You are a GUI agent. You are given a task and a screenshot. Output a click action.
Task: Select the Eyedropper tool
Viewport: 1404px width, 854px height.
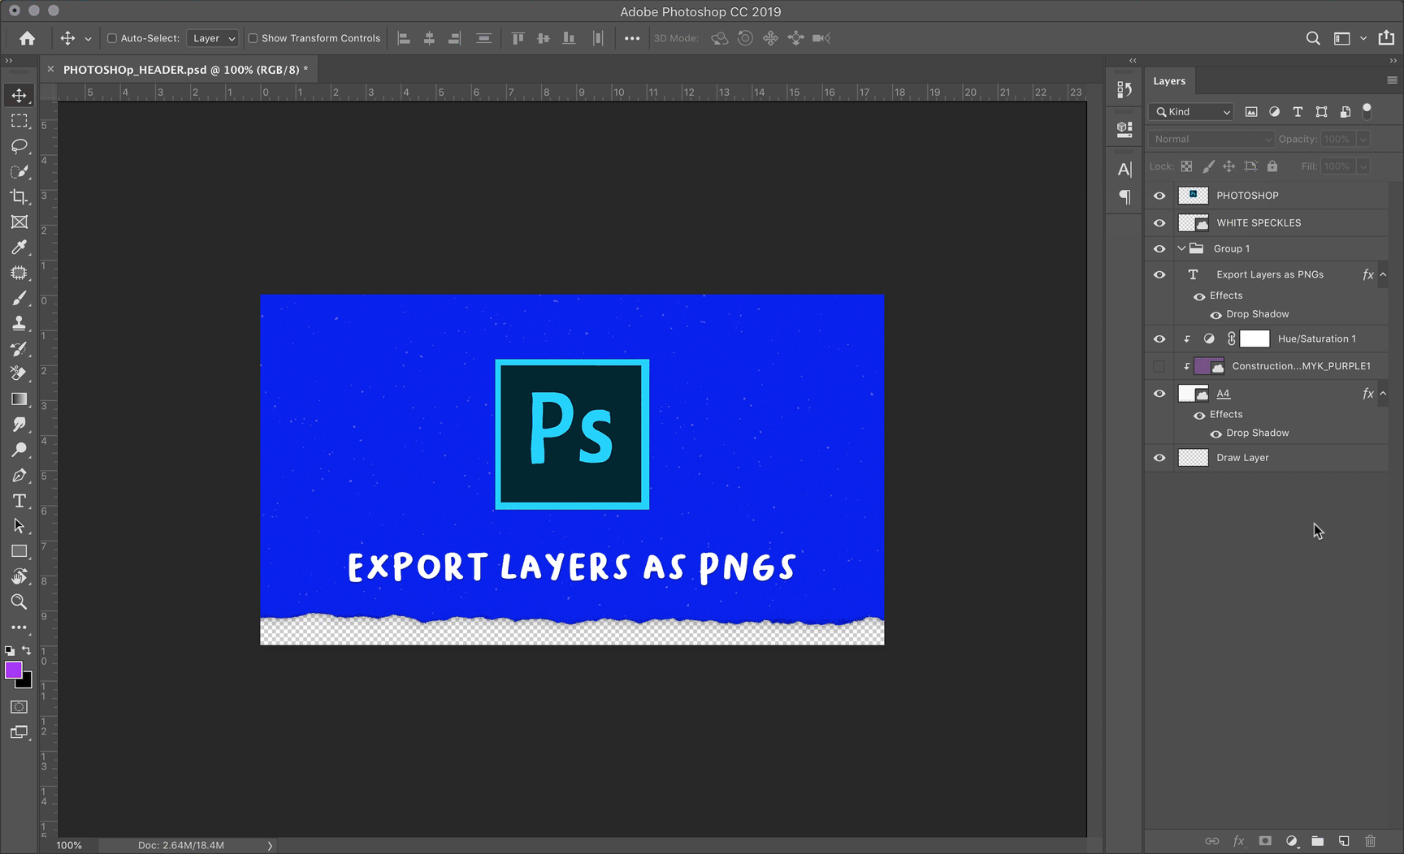click(x=19, y=248)
